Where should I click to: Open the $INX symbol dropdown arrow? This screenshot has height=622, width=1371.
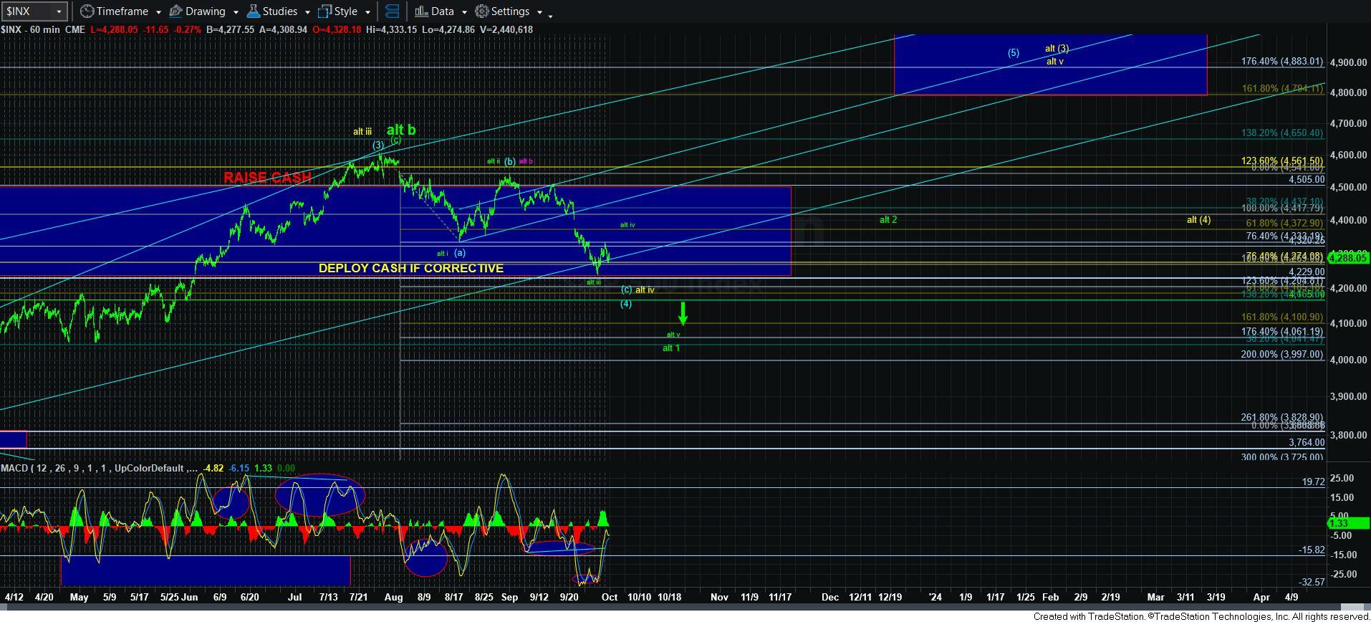(x=59, y=11)
